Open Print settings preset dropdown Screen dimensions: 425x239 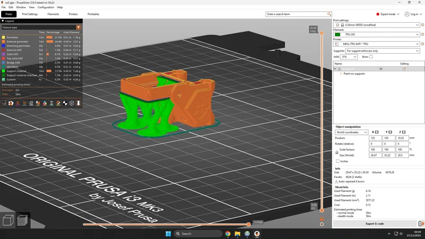click(x=376, y=25)
